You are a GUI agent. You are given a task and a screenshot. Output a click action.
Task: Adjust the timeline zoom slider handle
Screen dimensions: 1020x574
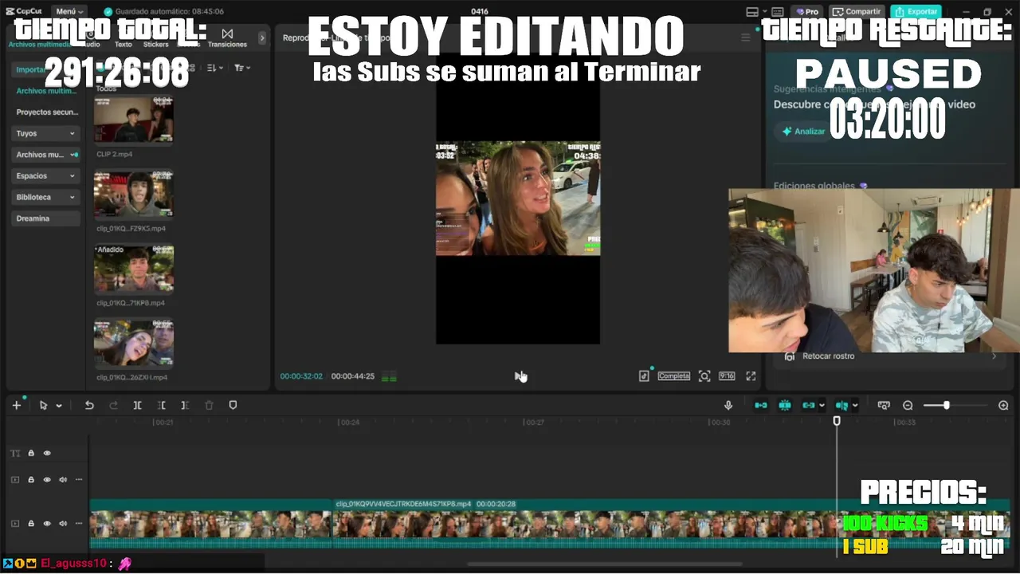tap(946, 405)
